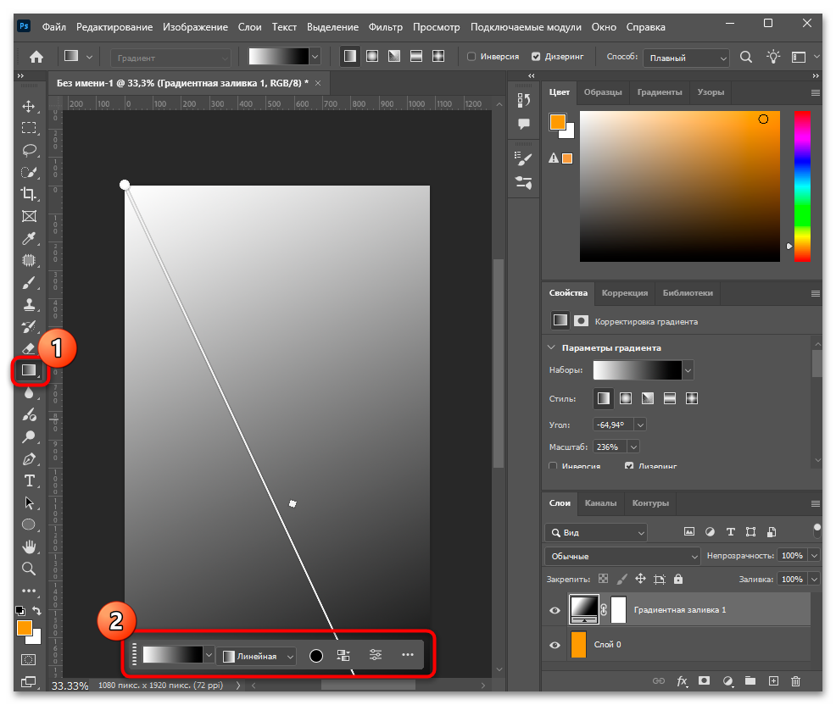Toggle the Инверсия checkbox in options bar
This screenshot has width=836, height=705.
coord(471,57)
